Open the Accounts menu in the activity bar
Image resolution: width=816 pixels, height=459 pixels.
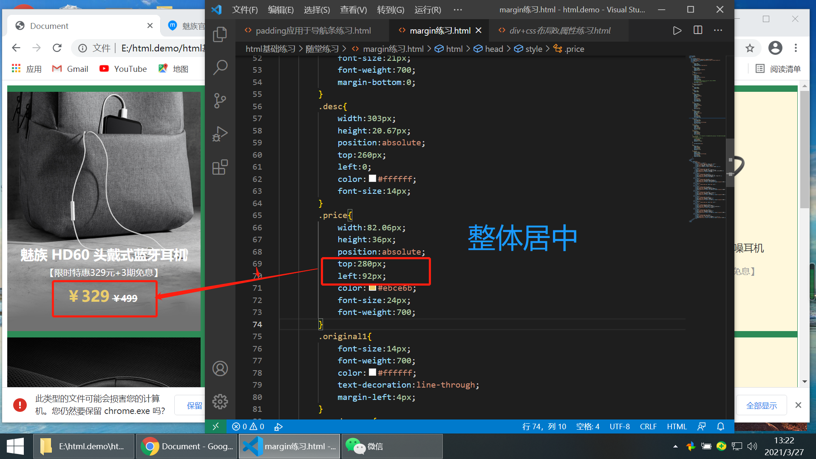pyautogui.click(x=220, y=368)
